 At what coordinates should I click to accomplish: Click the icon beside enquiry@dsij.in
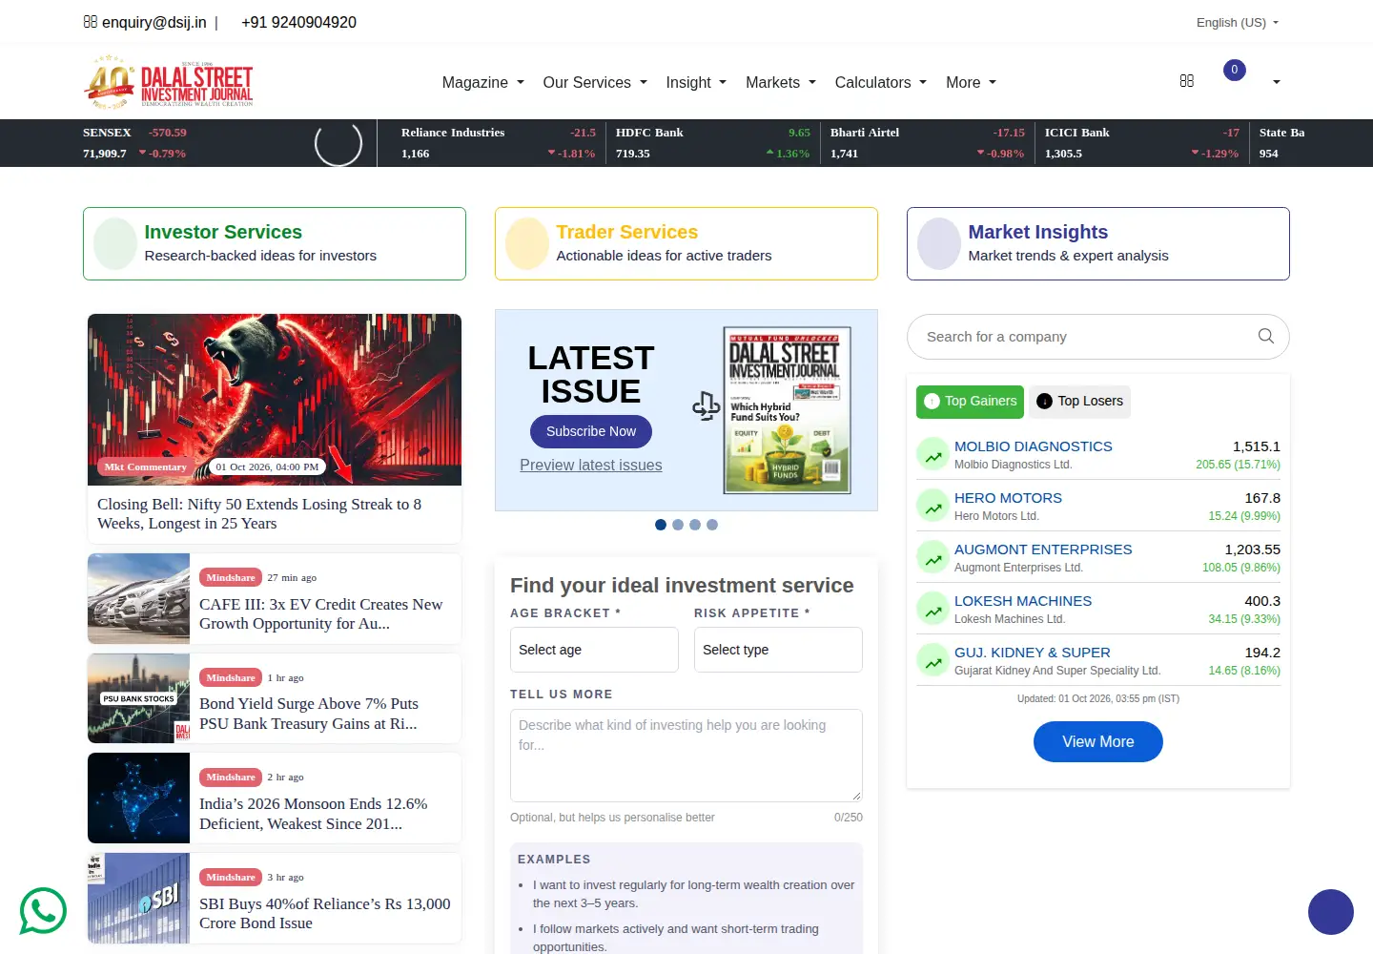pos(91,21)
